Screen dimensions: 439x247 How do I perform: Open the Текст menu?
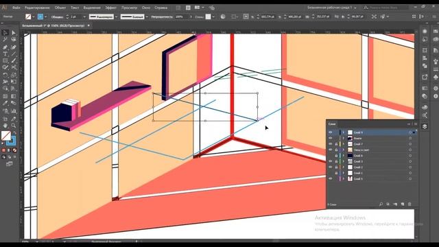coord(75,8)
